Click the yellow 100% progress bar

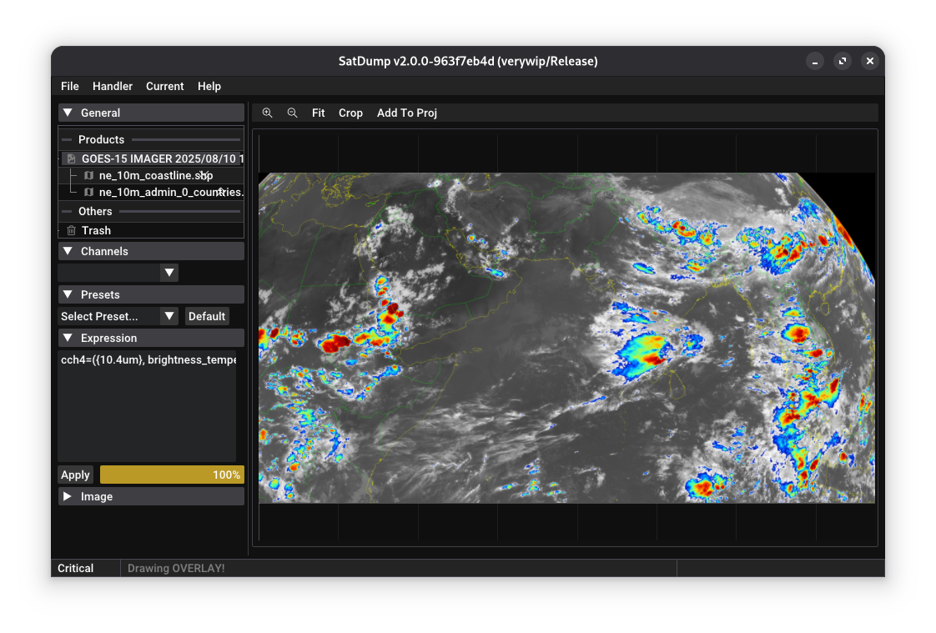(x=172, y=475)
